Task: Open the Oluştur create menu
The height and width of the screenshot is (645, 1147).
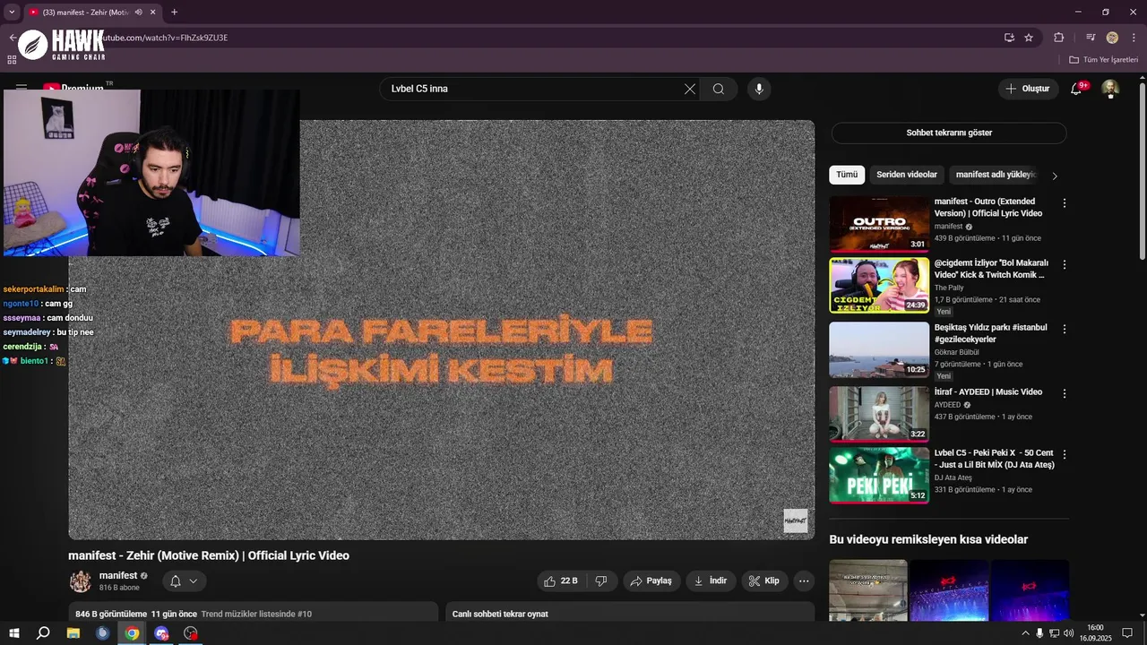Action: 1028,89
